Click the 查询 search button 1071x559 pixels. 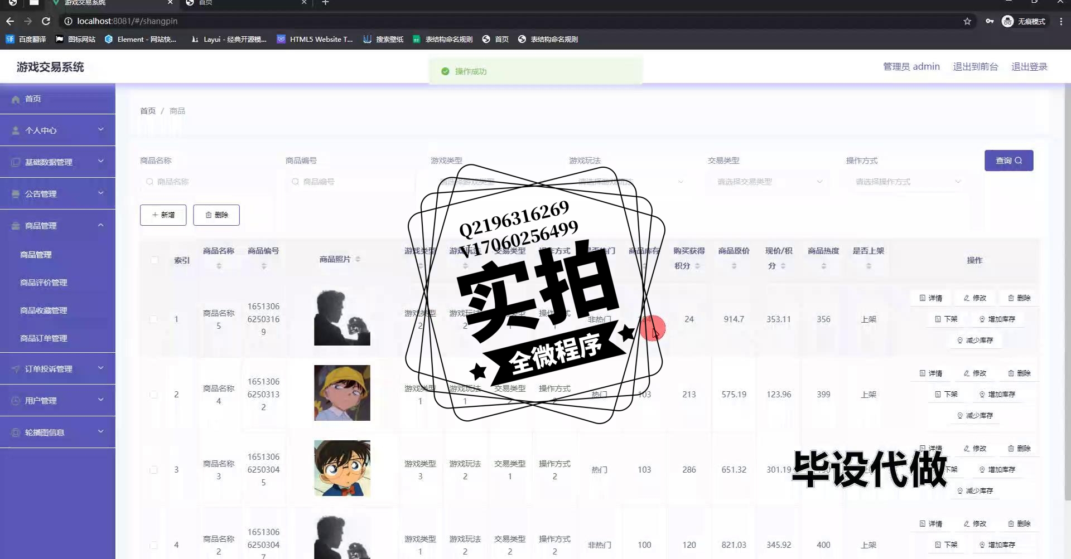[1009, 161]
